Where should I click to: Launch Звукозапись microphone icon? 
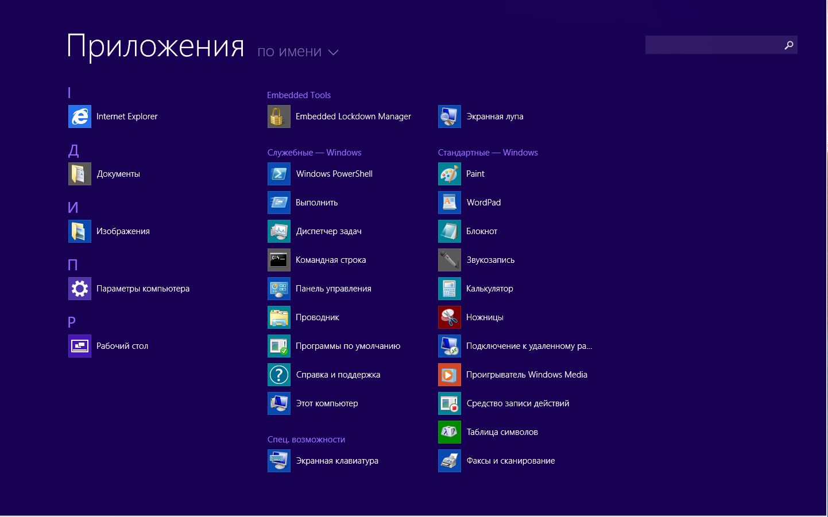pos(450,260)
